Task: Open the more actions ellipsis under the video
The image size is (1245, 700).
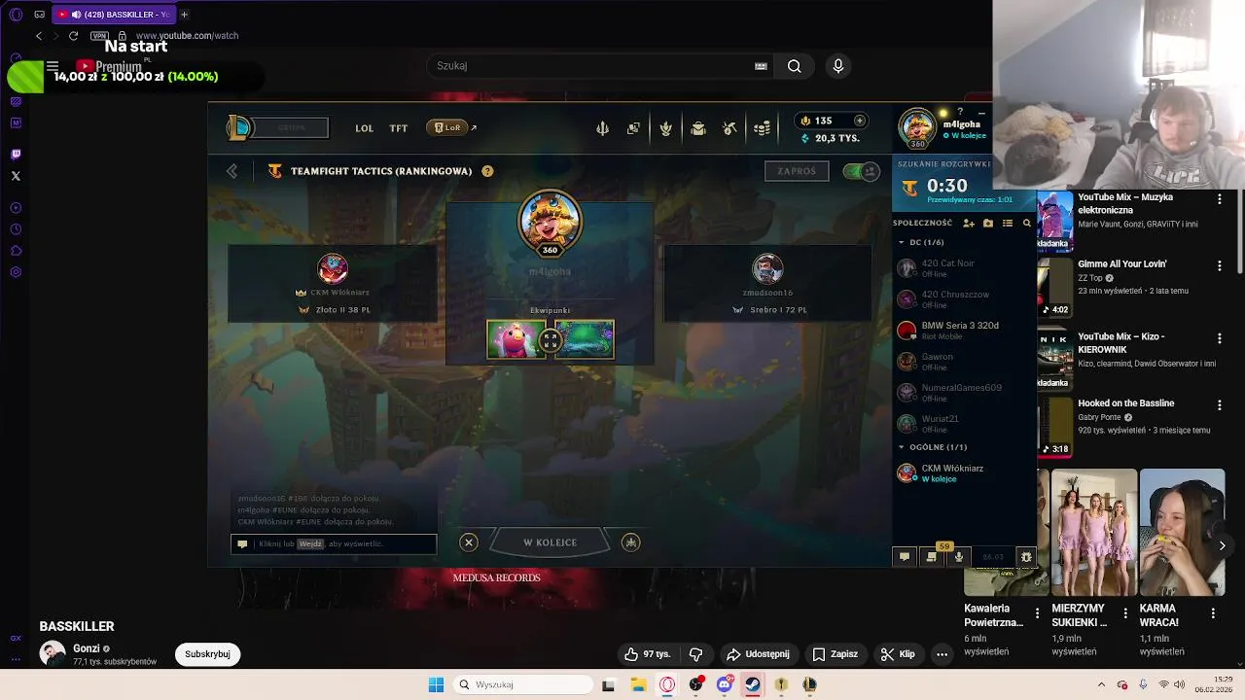Action: 942,654
